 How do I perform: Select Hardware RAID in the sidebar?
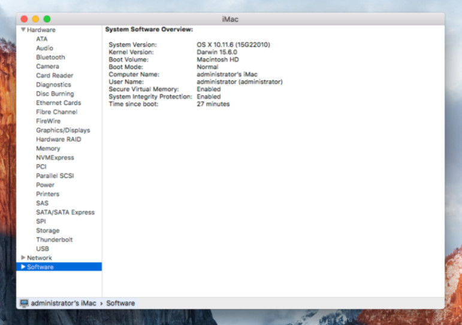58,139
